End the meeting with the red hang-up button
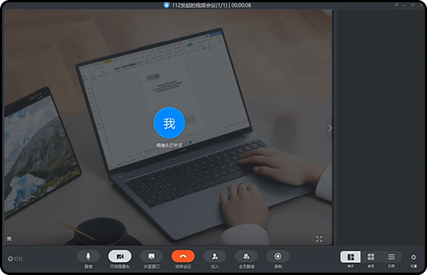 [x=183, y=256]
